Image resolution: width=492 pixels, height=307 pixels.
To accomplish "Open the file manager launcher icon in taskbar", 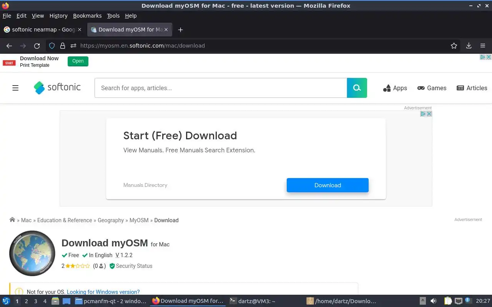I will 55,301.
